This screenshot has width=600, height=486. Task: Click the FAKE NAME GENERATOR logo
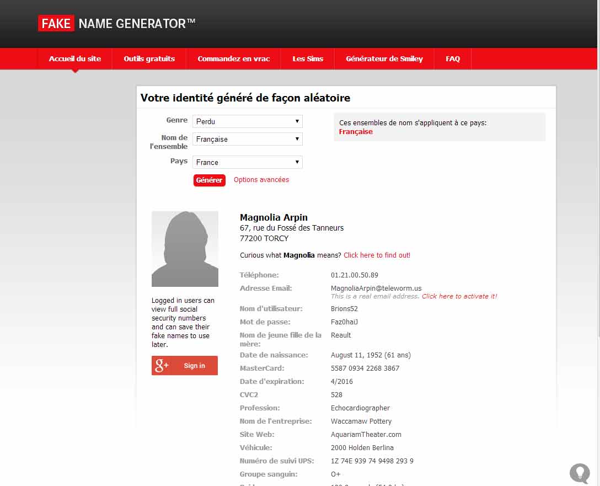pyautogui.click(x=115, y=23)
